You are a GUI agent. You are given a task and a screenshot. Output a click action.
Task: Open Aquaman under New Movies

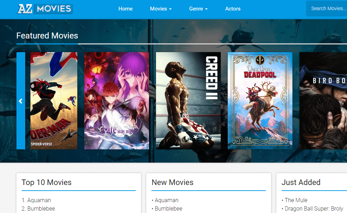167,200
